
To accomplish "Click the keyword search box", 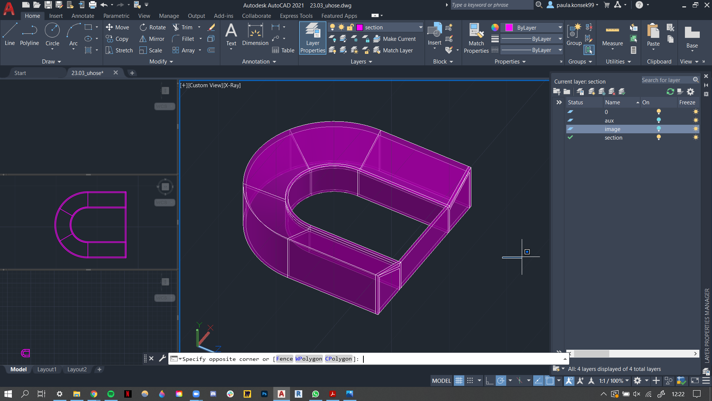I will tap(492, 5).
